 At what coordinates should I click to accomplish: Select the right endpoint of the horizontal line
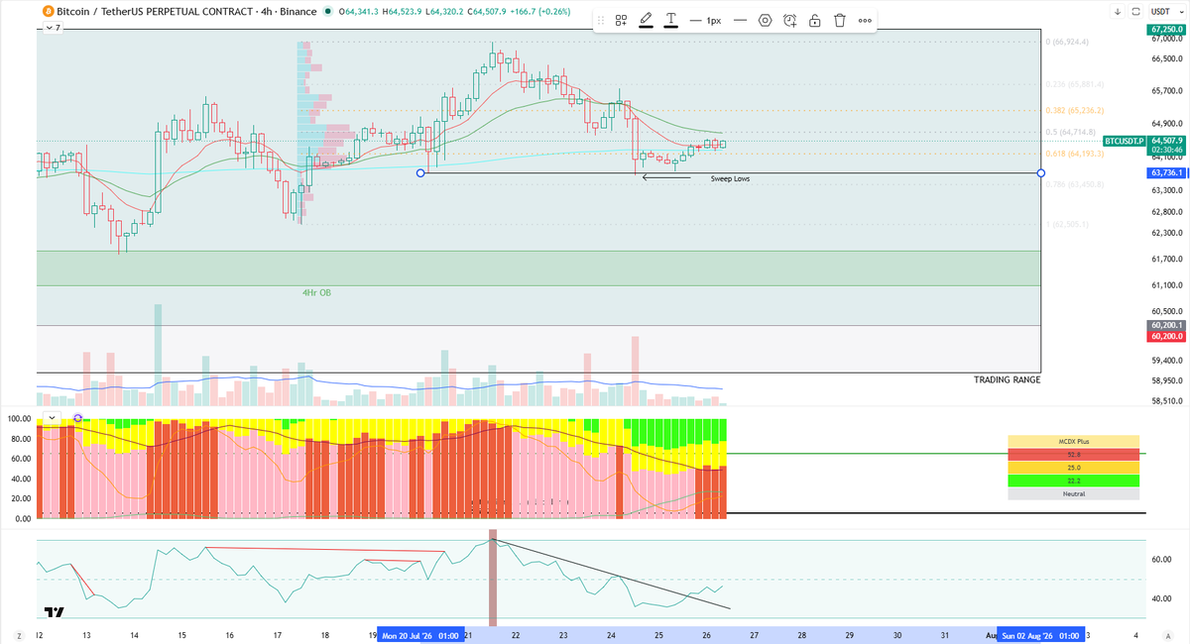pos(1040,173)
